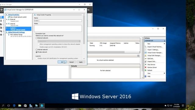
Task: Sort by the Assigned Memory column header
Action: (x=115, y=43)
